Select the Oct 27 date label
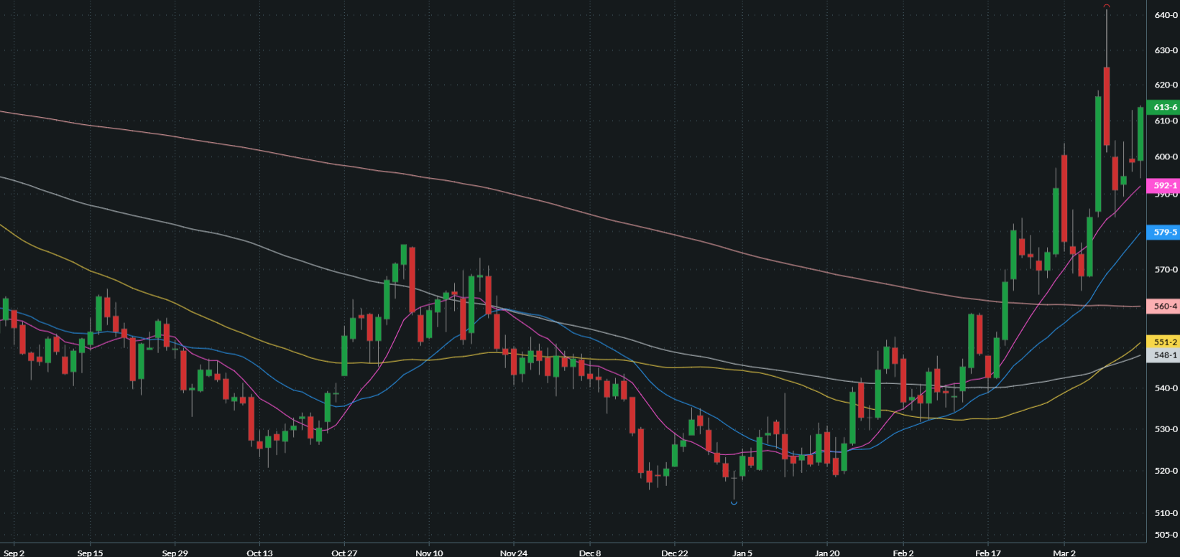 [344, 553]
